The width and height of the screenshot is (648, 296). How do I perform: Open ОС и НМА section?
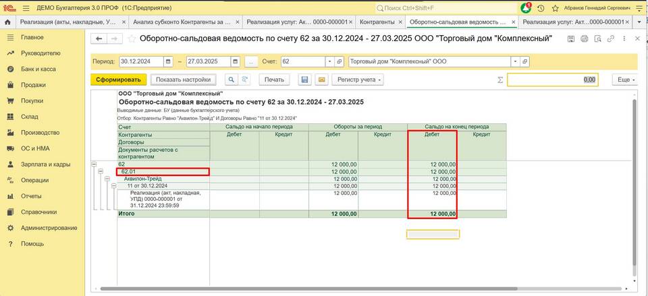(x=34, y=148)
